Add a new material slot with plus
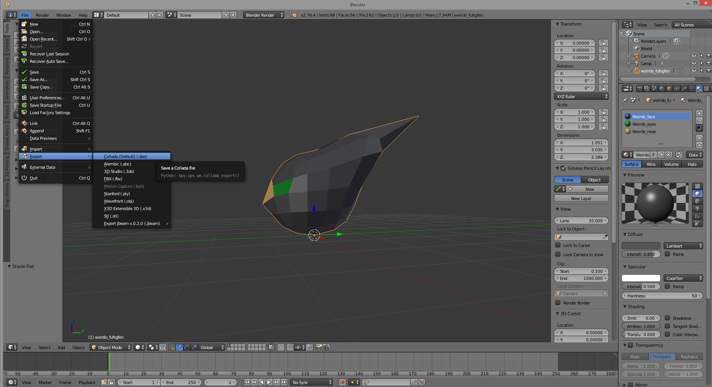 [699, 113]
